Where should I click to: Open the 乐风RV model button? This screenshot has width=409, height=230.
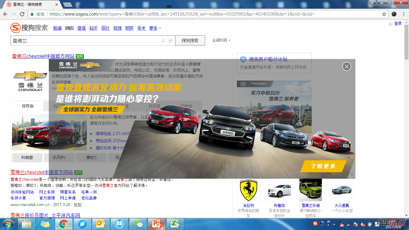59,158
